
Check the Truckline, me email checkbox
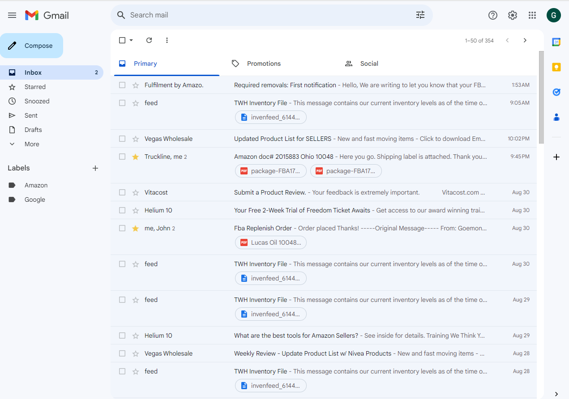click(x=122, y=157)
